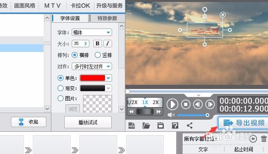The height and width of the screenshot is (154, 268).
Task: Click the video progress bar handle
Action: [128, 91]
